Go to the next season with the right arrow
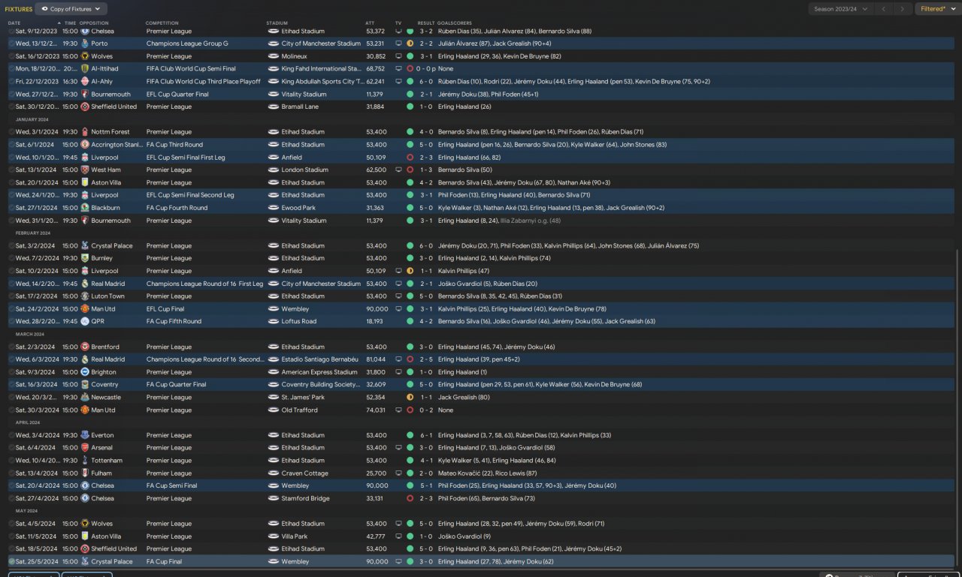 click(x=903, y=9)
